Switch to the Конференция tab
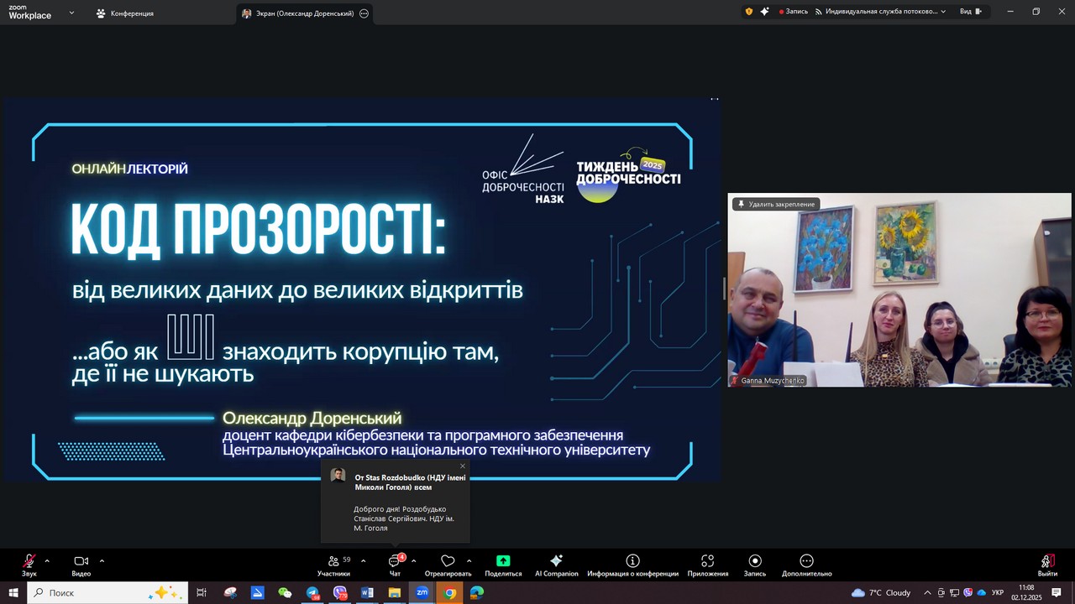The width and height of the screenshot is (1075, 604). (124, 13)
